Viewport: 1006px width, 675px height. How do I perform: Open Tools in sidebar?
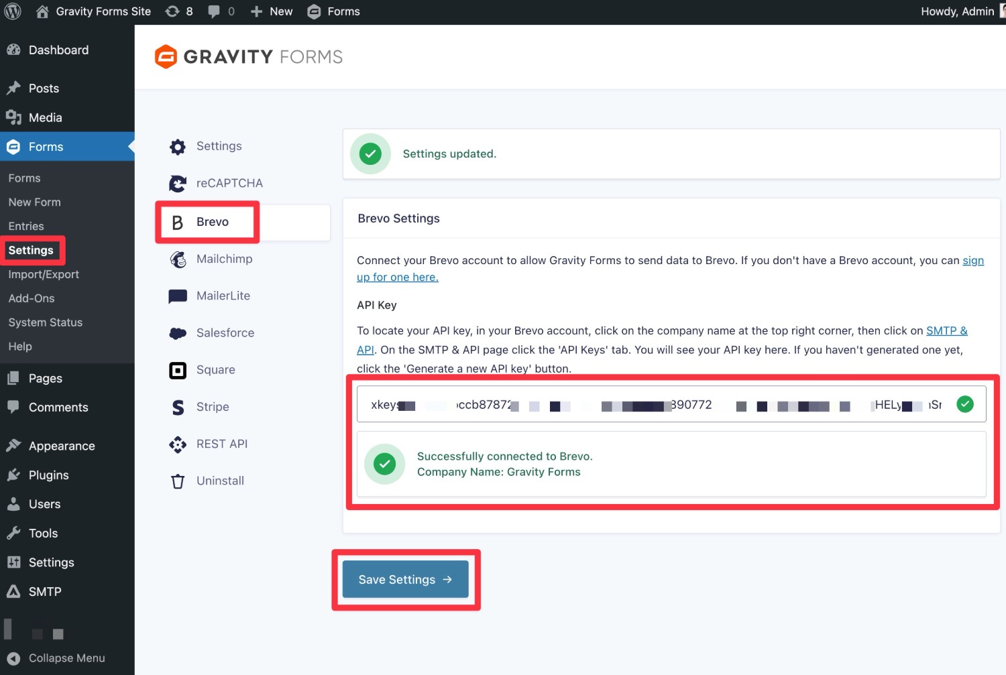[67, 534]
